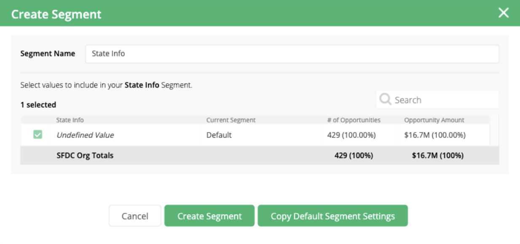Viewport: 520px width, 244px height.
Task: Click the 429 (100.00%) opportunities cell
Action: click(351, 135)
